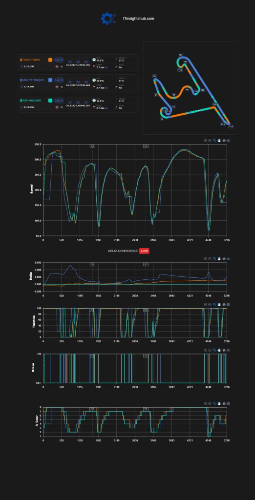Image resolution: width=255 pixels, height=500 pixels.
Task: Open the N Gear chart export menu
Action: tap(228, 403)
